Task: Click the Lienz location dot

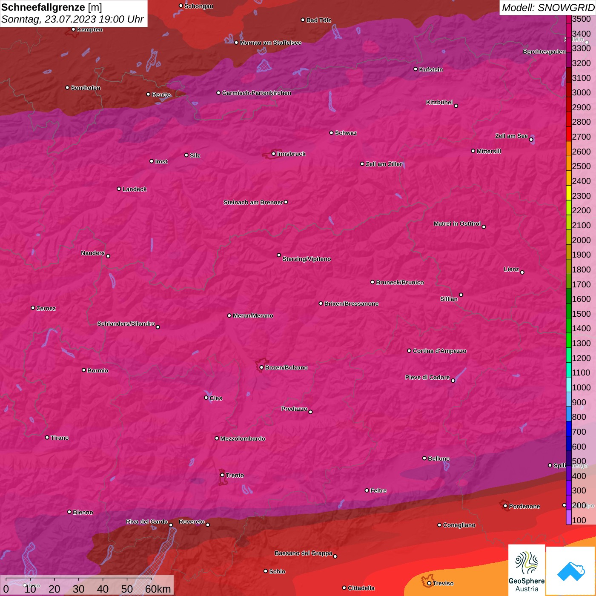Action: coord(522,272)
